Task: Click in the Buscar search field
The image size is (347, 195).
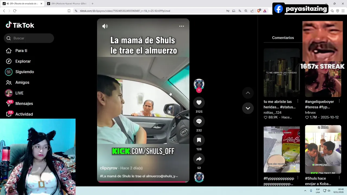Action: 29,38
